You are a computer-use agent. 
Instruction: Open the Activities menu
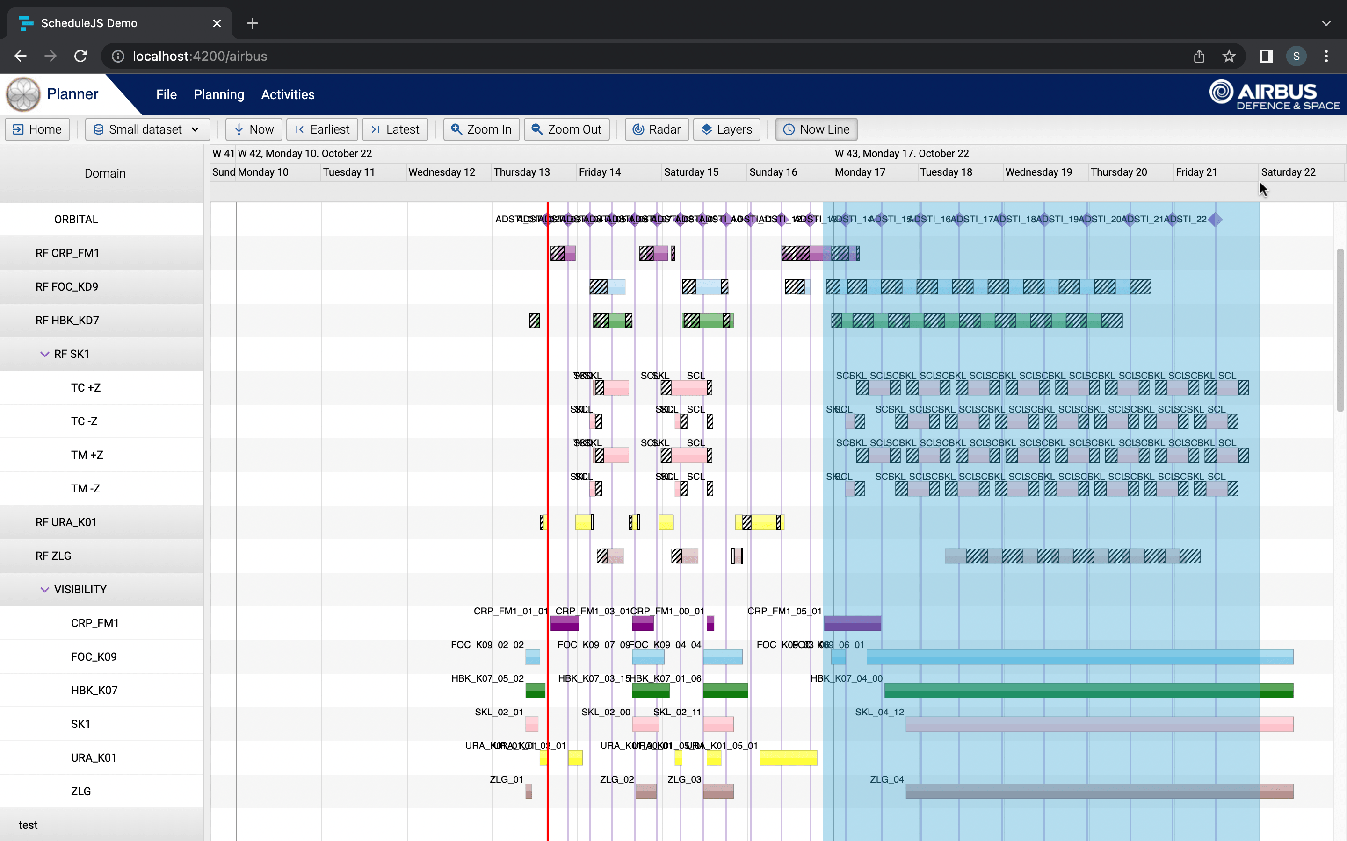click(x=287, y=94)
